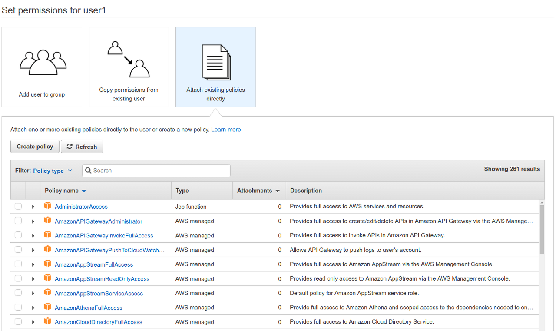556x331 pixels.
Task: Select the AmazonCloudDirectoryFullAccess checkbox
Action: coord(18,322)
